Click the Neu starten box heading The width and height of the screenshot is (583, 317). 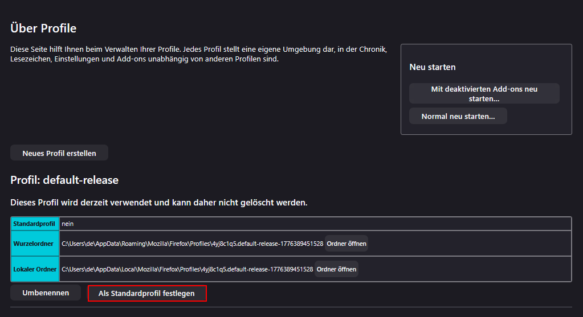click(433, 67)
